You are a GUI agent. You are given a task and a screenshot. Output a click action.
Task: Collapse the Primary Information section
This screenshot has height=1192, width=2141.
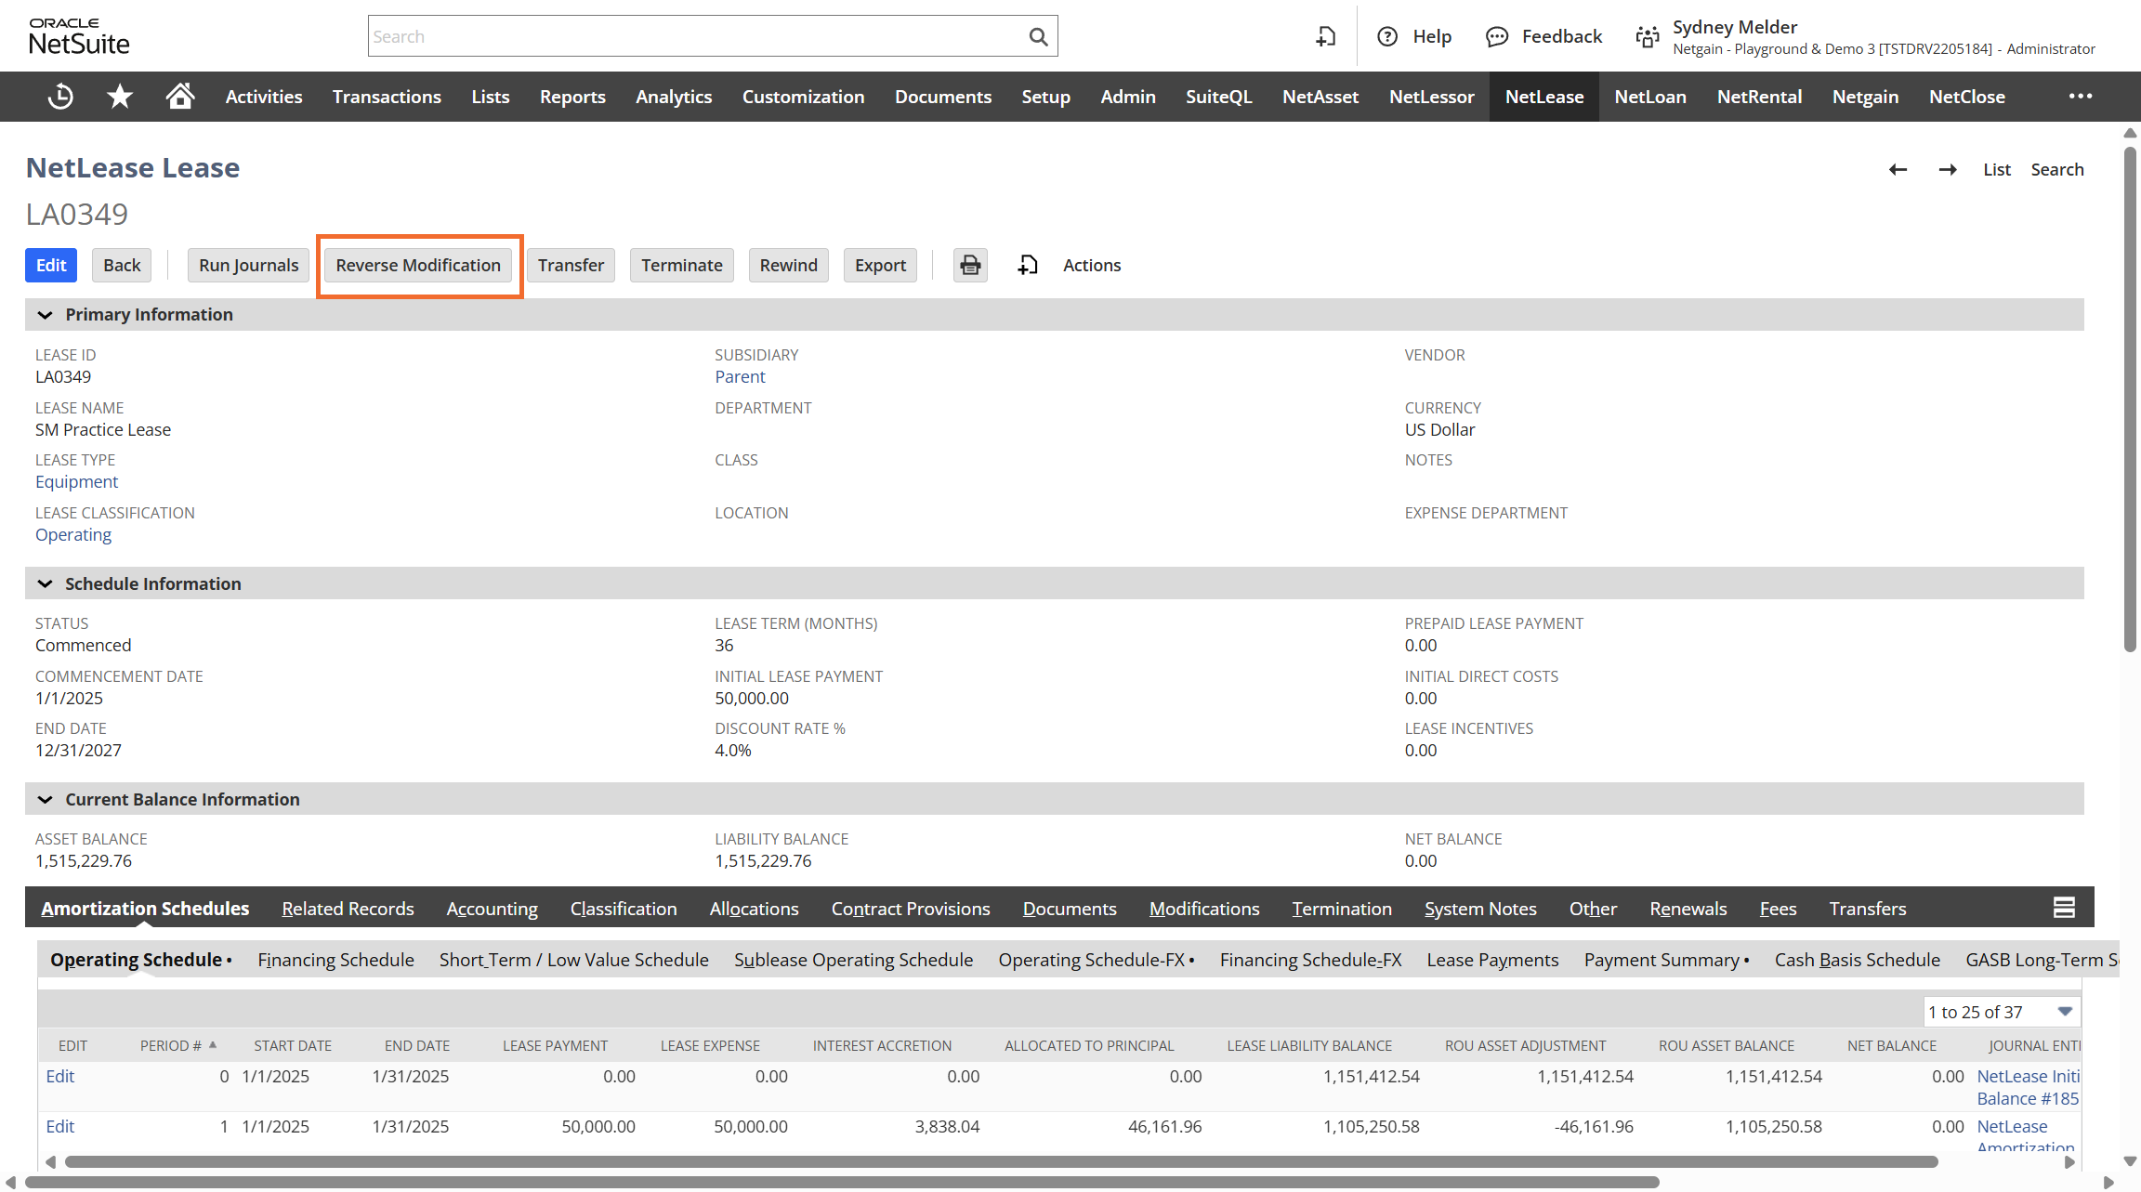pos(45,315)
